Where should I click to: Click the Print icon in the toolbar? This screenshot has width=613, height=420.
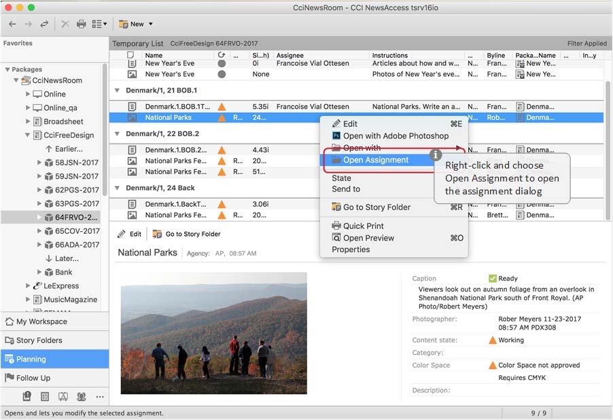[82, 24]
